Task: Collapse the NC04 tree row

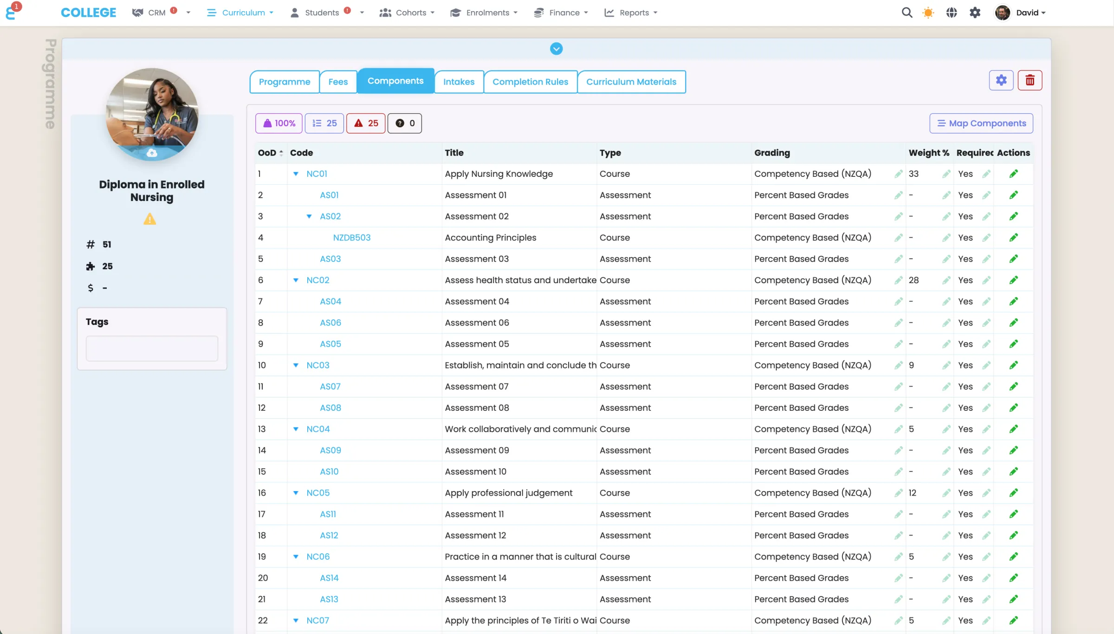Action: (296, 429)
